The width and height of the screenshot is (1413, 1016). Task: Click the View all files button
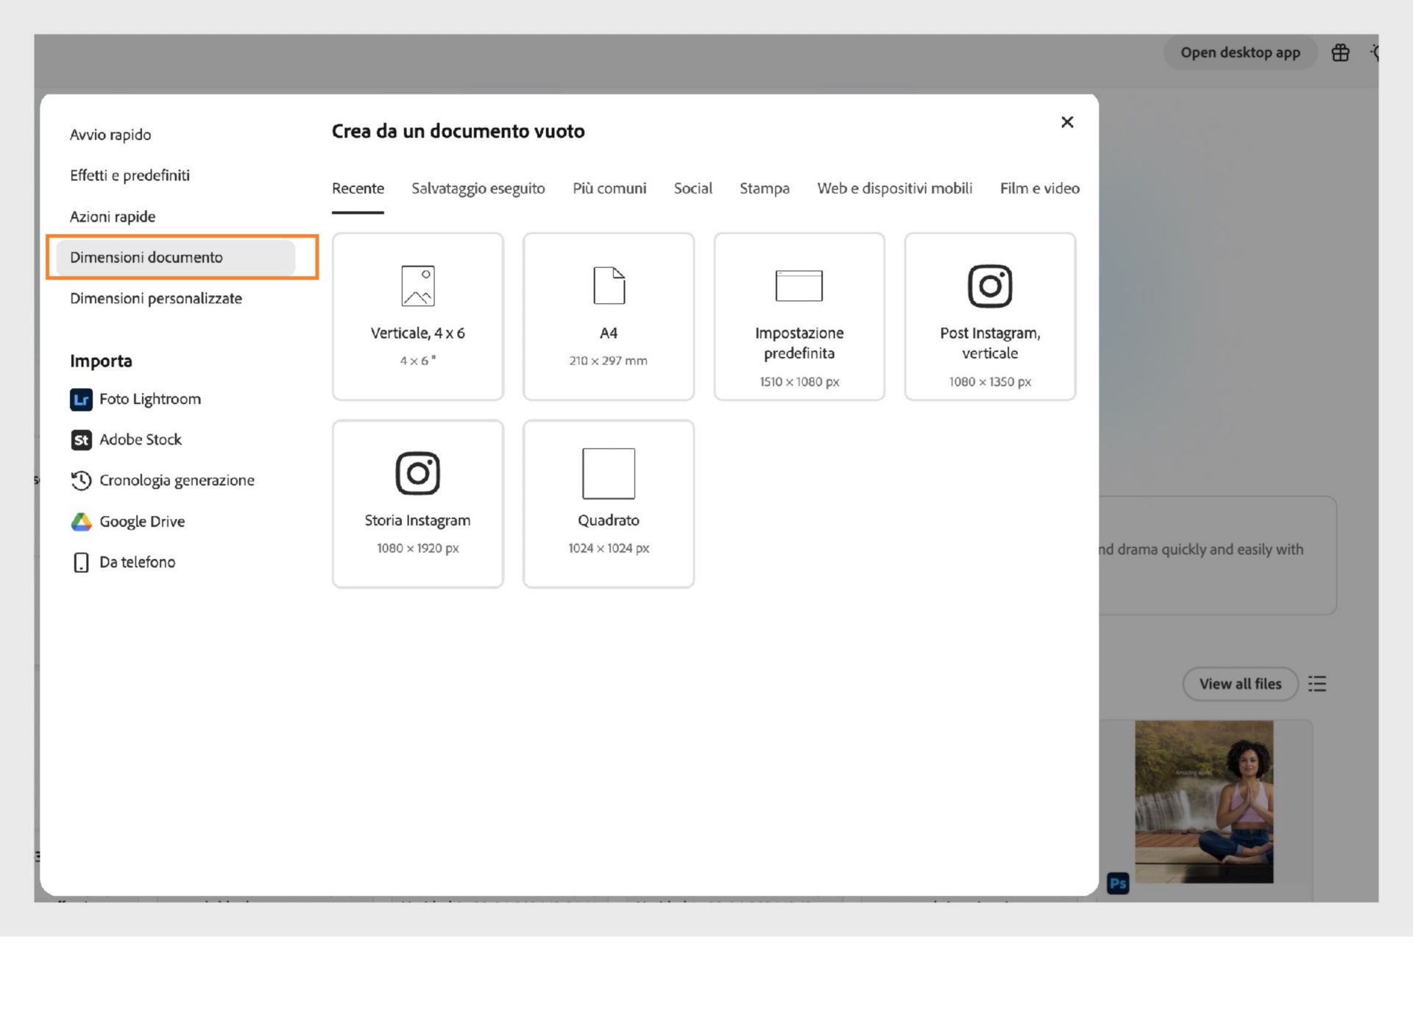[x=1240, y=684]
